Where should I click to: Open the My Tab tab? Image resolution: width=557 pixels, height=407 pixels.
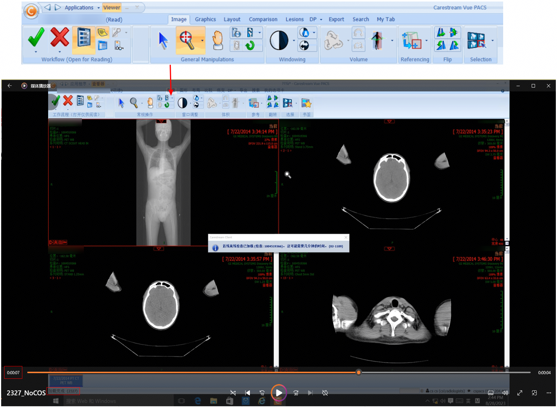386,19
